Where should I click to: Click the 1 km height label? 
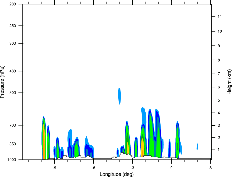tap(219, 149)
